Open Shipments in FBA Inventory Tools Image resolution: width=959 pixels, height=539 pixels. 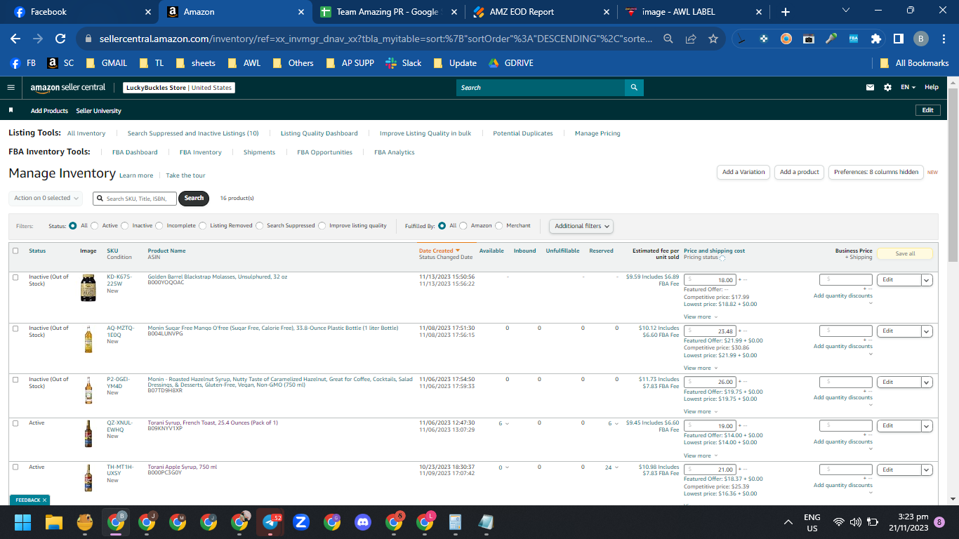click(x=259, y=152)
